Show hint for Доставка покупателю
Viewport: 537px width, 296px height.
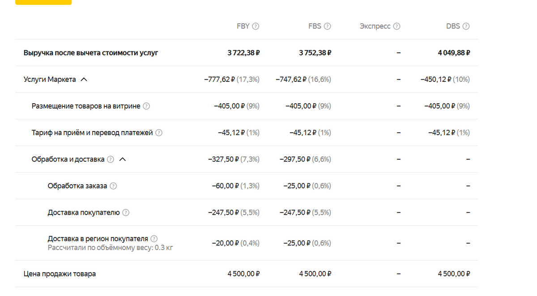[126, 212]
